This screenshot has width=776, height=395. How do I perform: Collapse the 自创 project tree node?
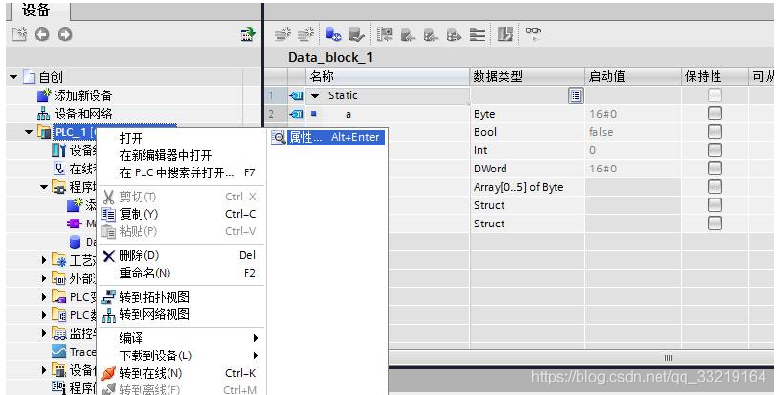click(13, 77)
